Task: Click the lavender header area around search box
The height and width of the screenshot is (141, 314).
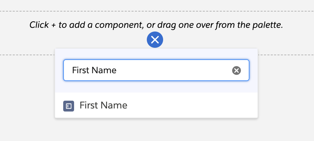Action: [x=156, y=87]
